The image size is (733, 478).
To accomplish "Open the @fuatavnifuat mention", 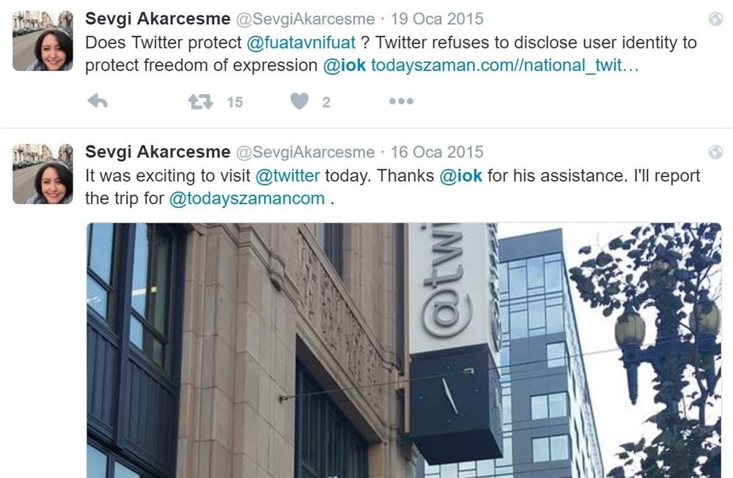I will (x=301, y=43).
